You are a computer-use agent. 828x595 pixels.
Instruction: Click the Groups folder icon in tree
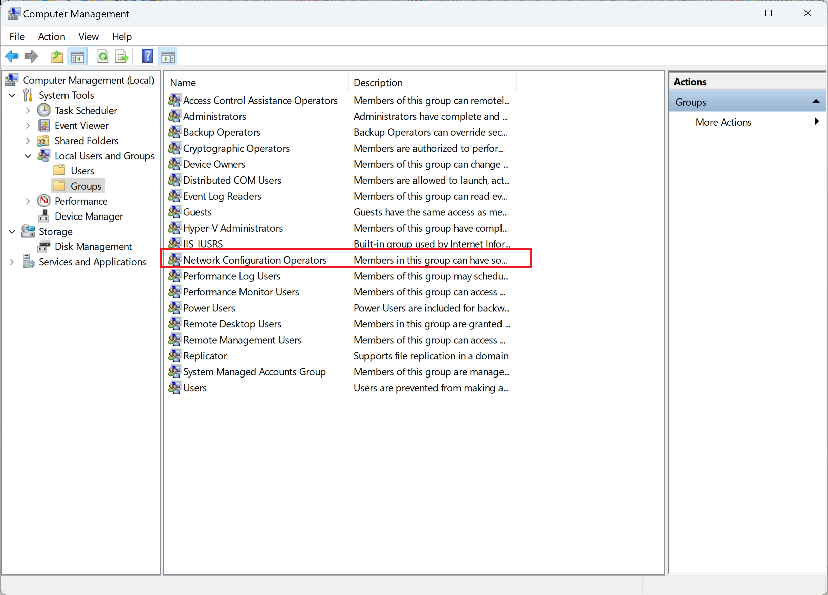point(59,186)
